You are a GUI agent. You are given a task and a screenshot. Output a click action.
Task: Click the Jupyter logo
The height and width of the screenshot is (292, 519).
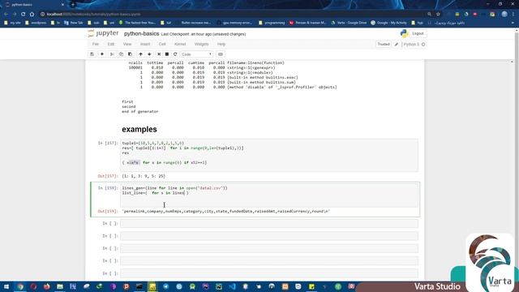(x=103, y=33)
